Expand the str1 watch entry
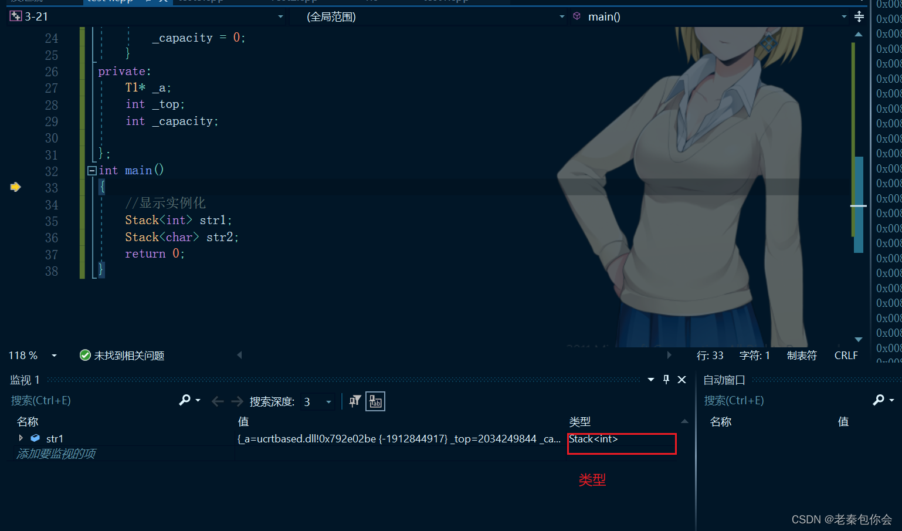 (21, 438)
